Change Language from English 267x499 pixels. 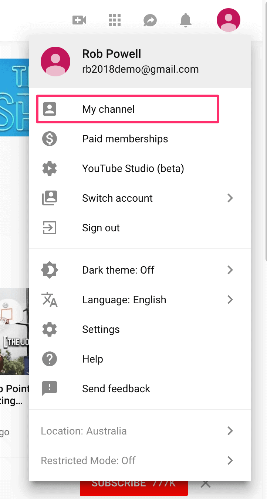click(124, 300)
